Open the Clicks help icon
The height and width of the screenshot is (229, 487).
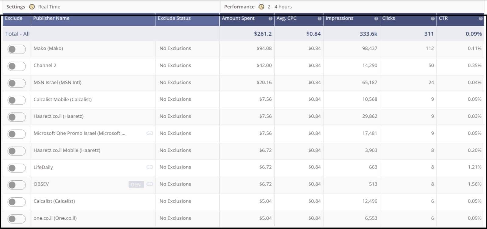pyautogui.click(x=433, y=19)
